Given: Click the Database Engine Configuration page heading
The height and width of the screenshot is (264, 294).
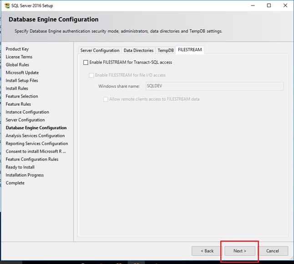Looking at the screenshot, I should [53, 19].
